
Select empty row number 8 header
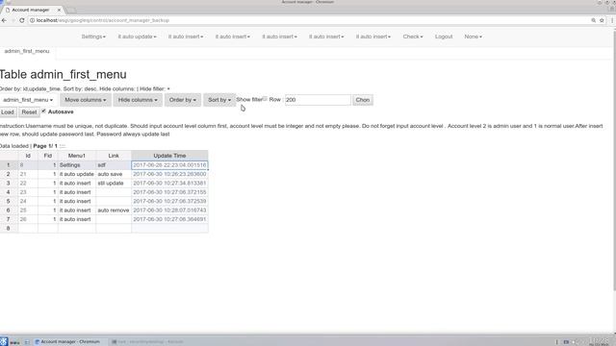(9, 229)
